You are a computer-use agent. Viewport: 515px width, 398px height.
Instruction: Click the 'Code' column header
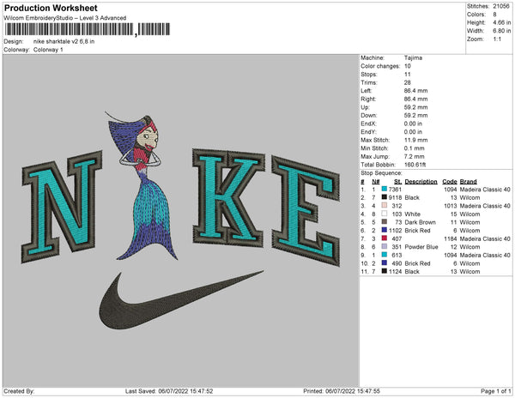tap(450, 182)
